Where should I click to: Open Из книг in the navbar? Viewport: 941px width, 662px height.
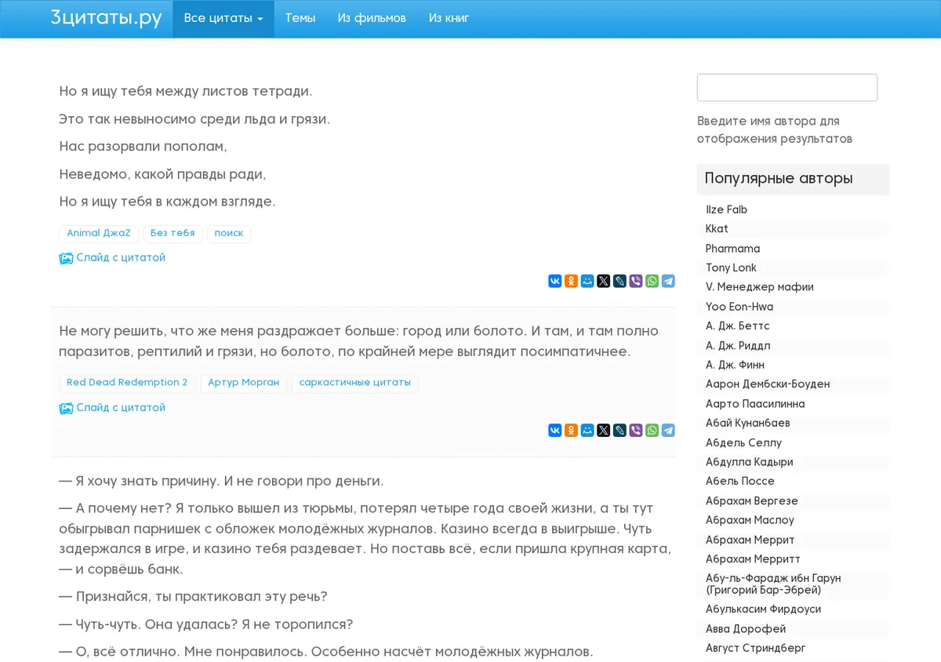tap(449, 18)
